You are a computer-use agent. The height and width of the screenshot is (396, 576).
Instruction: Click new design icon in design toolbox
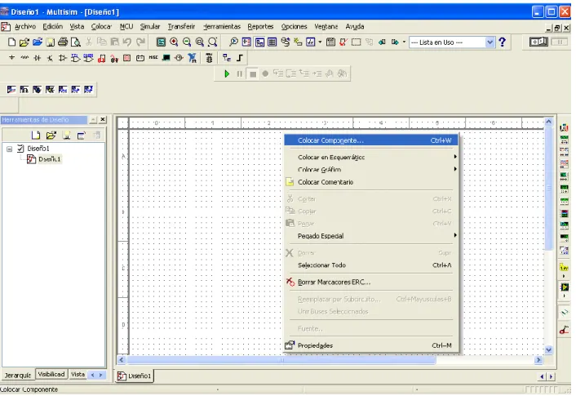[x=36, y=136]
